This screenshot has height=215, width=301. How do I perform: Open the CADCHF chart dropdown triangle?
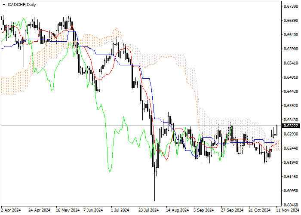pos(4,5)
